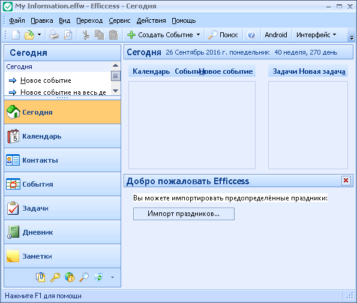Click the Поиск toolbar button
357x303 pixels.
(x=223, y=35)
